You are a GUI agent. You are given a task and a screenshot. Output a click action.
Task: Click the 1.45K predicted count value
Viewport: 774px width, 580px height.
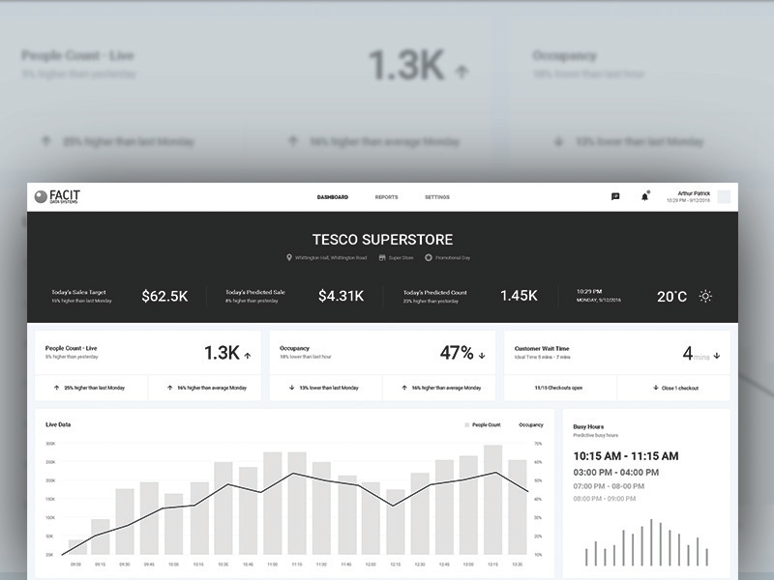(519, 296)
